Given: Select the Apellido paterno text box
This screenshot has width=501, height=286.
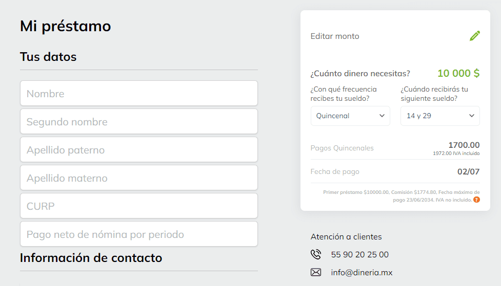Looking at the screenshot, I should 139,150.
